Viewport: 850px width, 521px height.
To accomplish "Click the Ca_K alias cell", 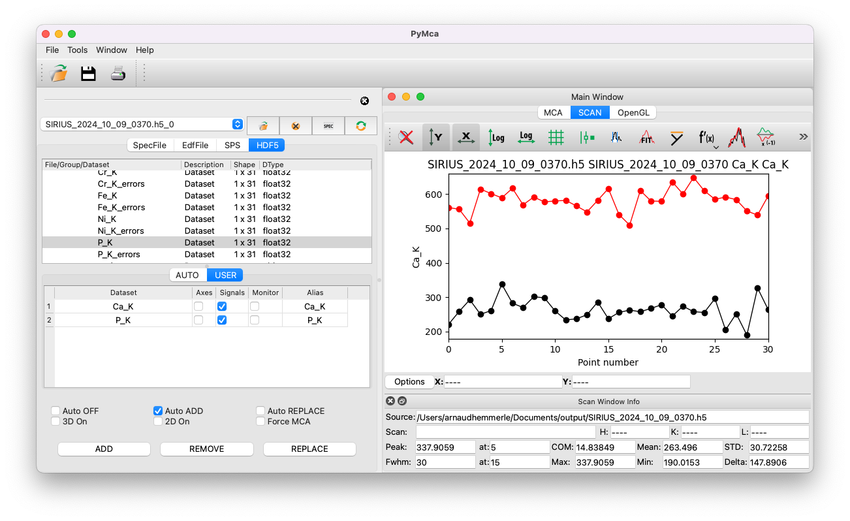I will tap(315, 306).
